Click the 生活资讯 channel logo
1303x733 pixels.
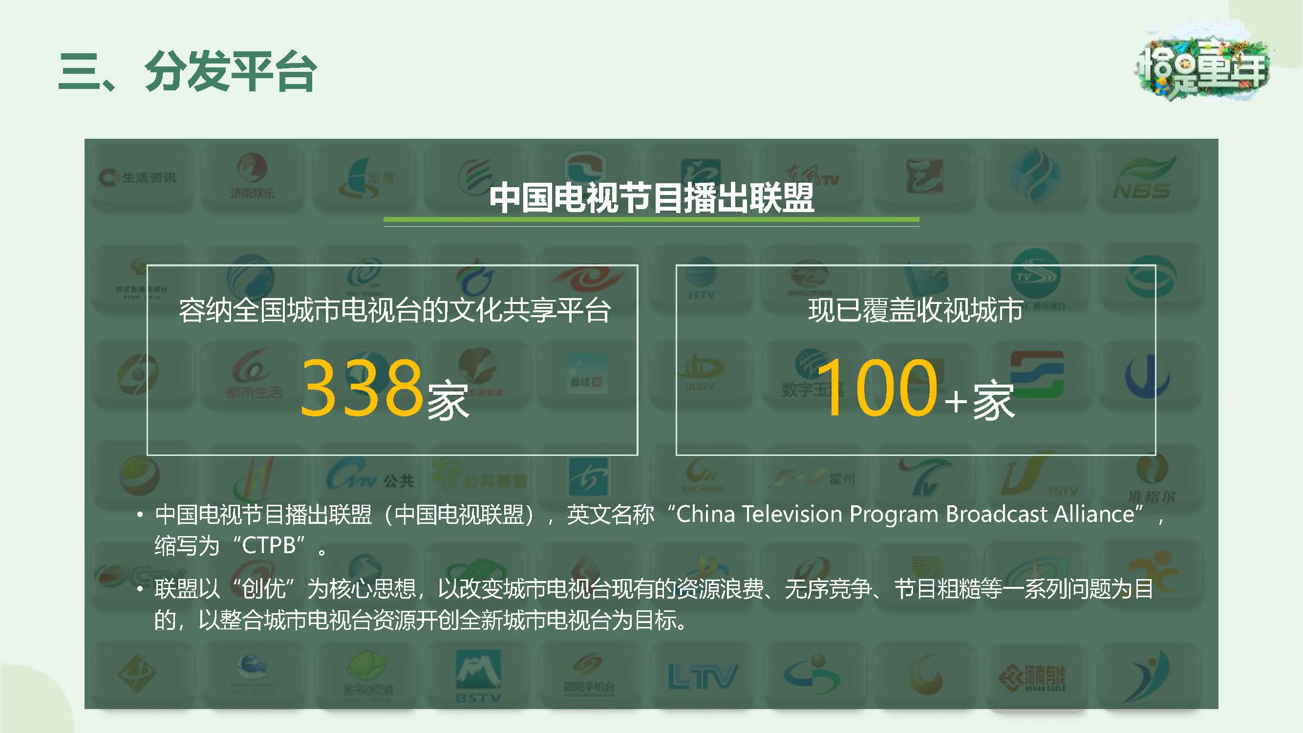pos(139,178)
